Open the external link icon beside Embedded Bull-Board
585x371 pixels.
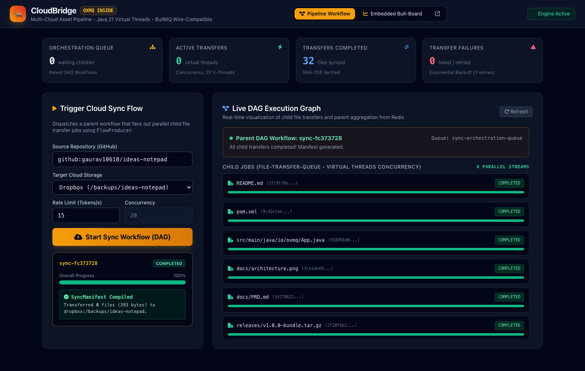click(x=438, y=14)
